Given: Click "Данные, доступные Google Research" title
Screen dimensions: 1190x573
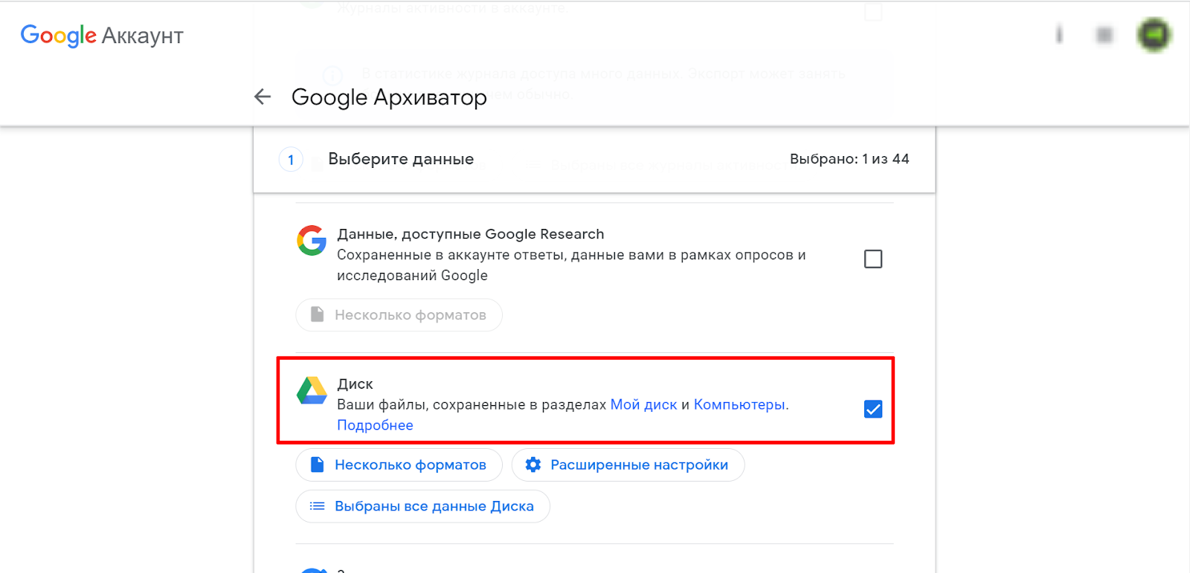Looking at the screenshot, I should (470, 234).
